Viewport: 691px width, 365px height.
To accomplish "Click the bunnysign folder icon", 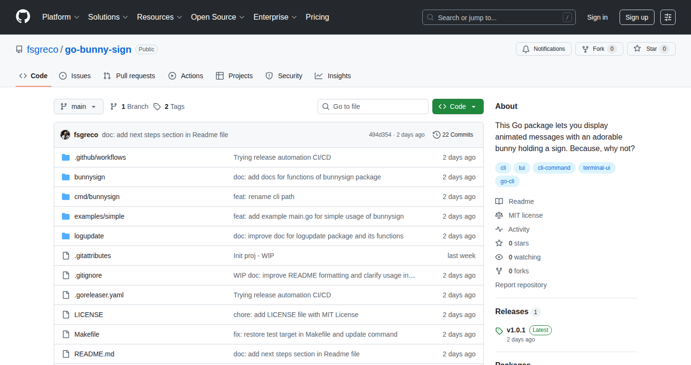I will coord(66,177).
